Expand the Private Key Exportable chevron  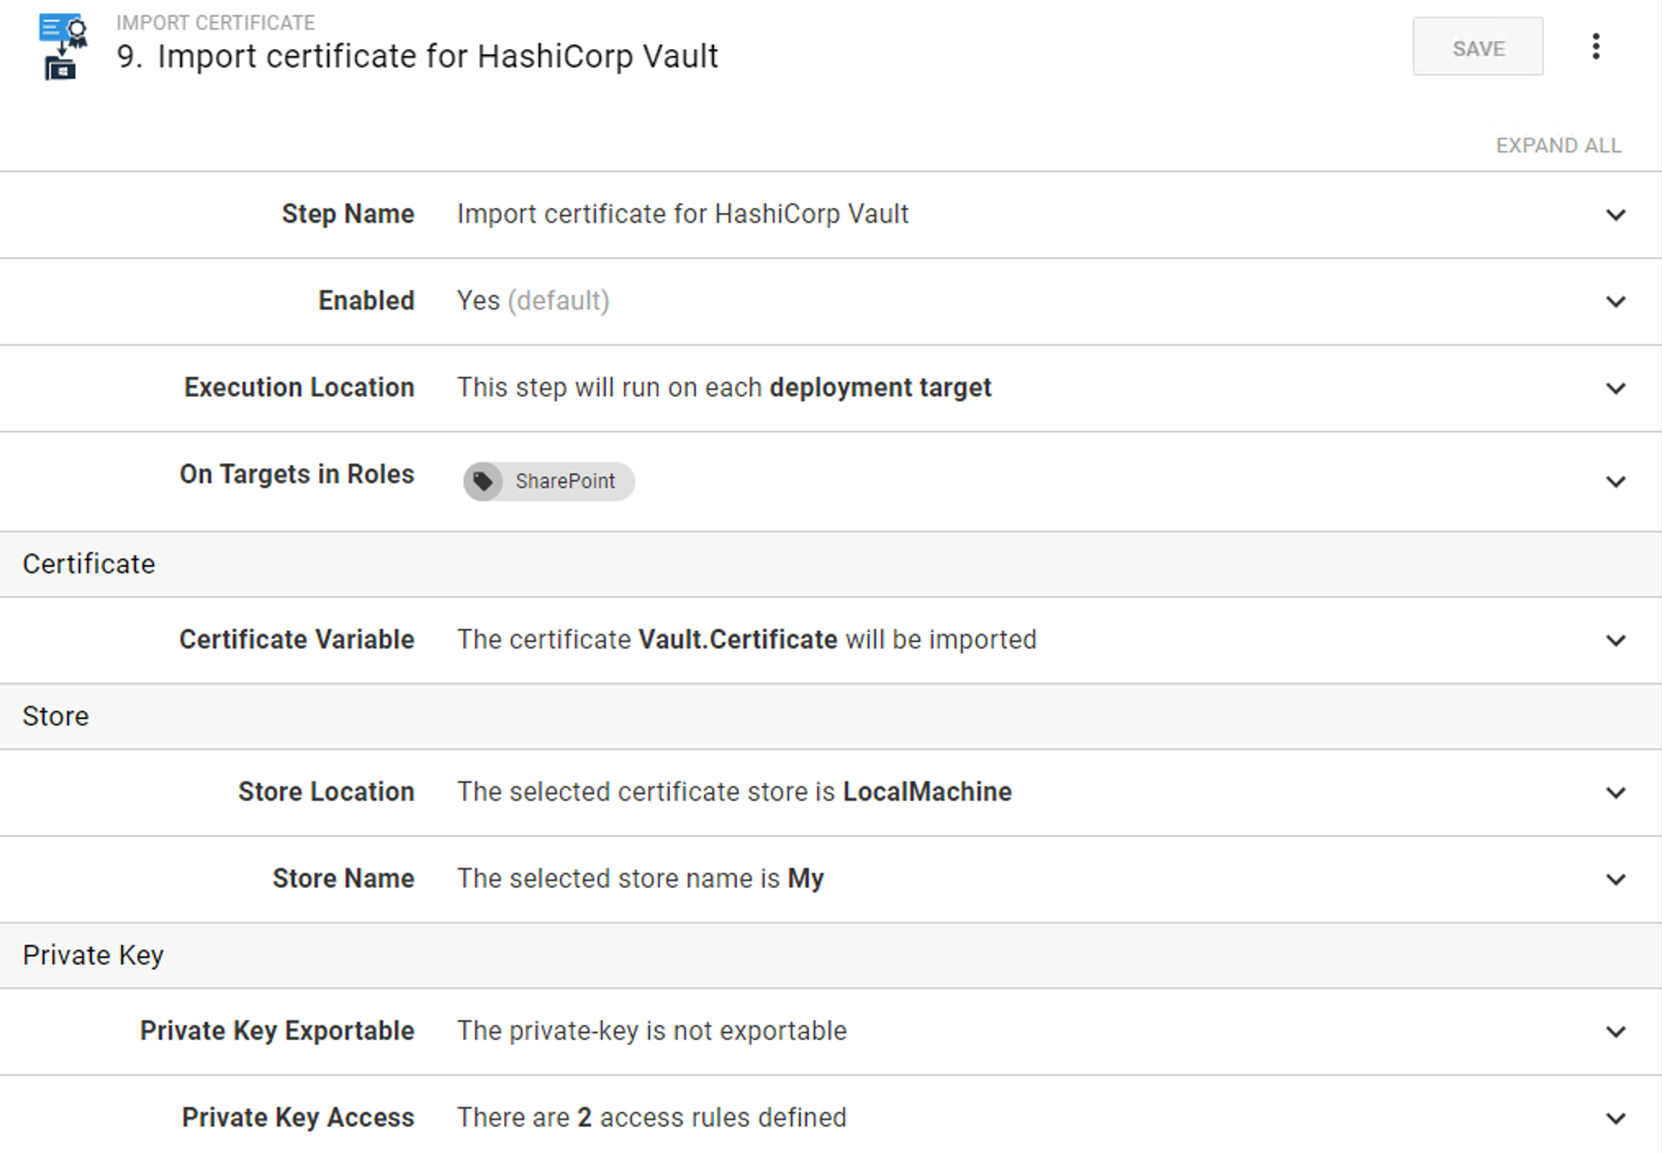coord(1615,1033)
